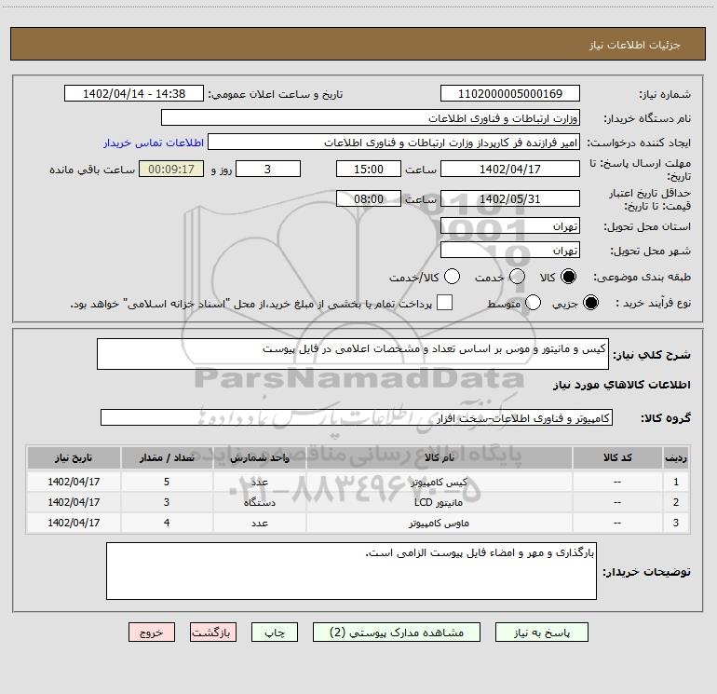Image resolution: width=717 pixels, height=694 pixels.
Task: Click the price validity date 1402/05/31 field
Action: click(x=510, y=198)
